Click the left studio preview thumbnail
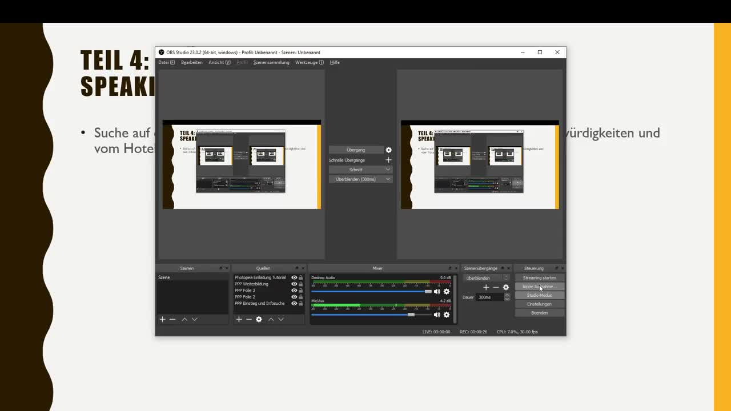Screen dimensions: 731x411 coord(242,164)
